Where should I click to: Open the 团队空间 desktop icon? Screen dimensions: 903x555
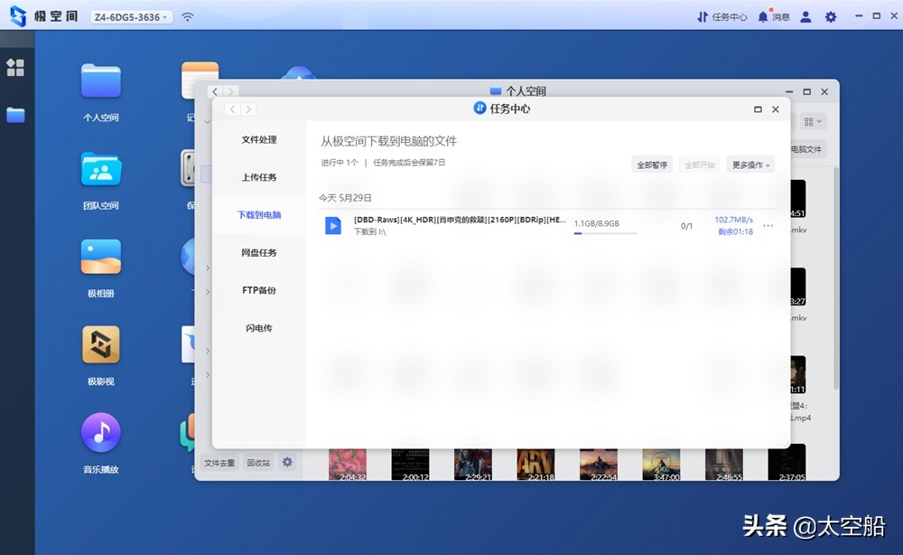(x=101, y=169)
